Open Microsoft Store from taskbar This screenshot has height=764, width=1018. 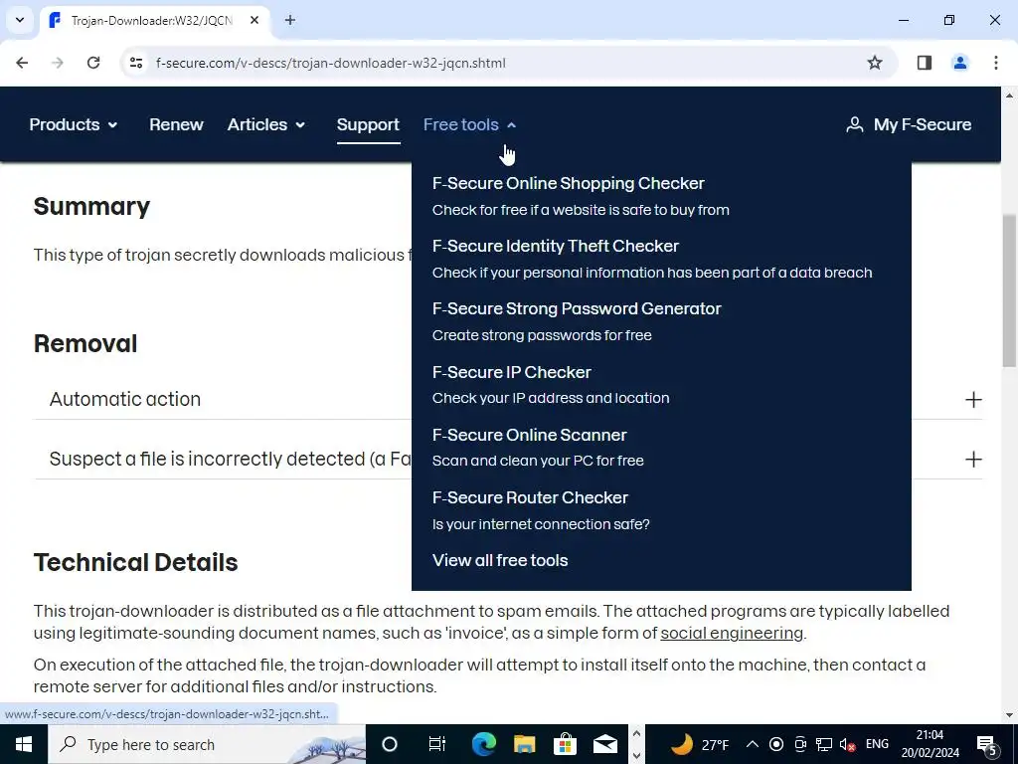tap(565, 744)
